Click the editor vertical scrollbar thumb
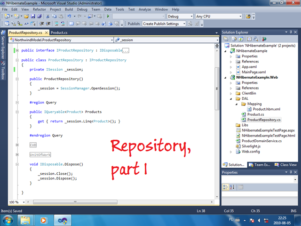The image size is (301, 226). (x=217, y=89)
